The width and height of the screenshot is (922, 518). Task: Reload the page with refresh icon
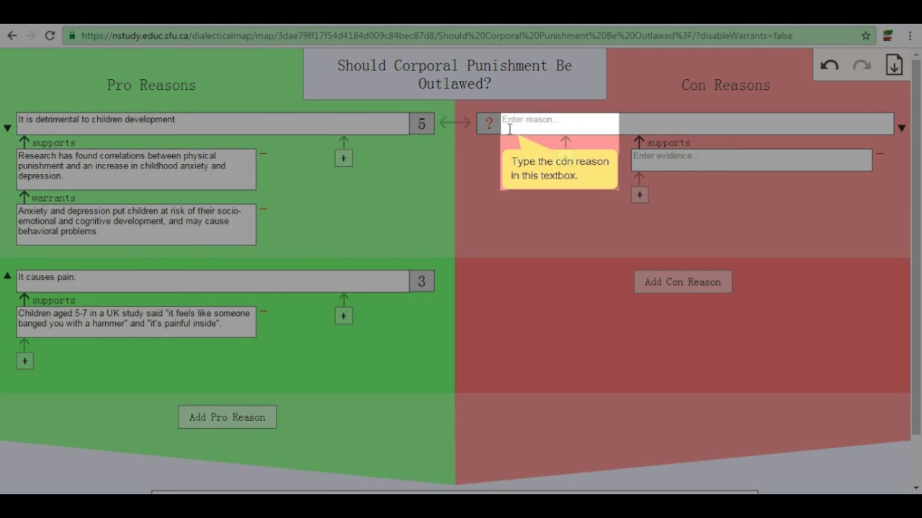coord(50,35)
